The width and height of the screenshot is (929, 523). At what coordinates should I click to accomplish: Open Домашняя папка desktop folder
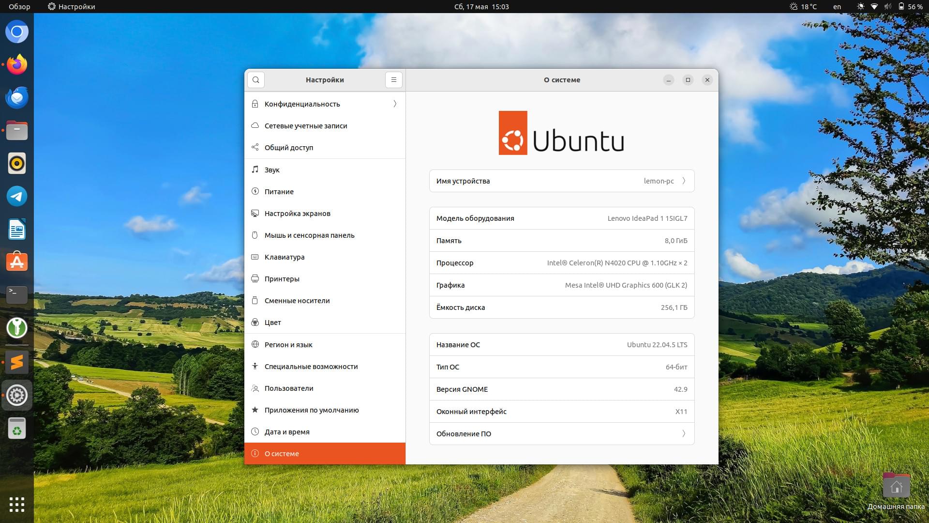896,490
